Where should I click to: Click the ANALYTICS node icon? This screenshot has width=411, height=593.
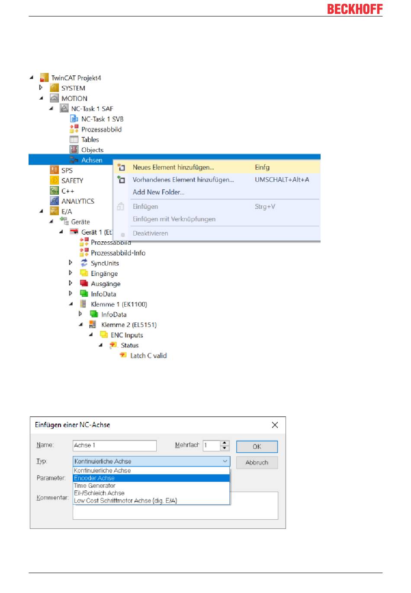tap(54, 201)
